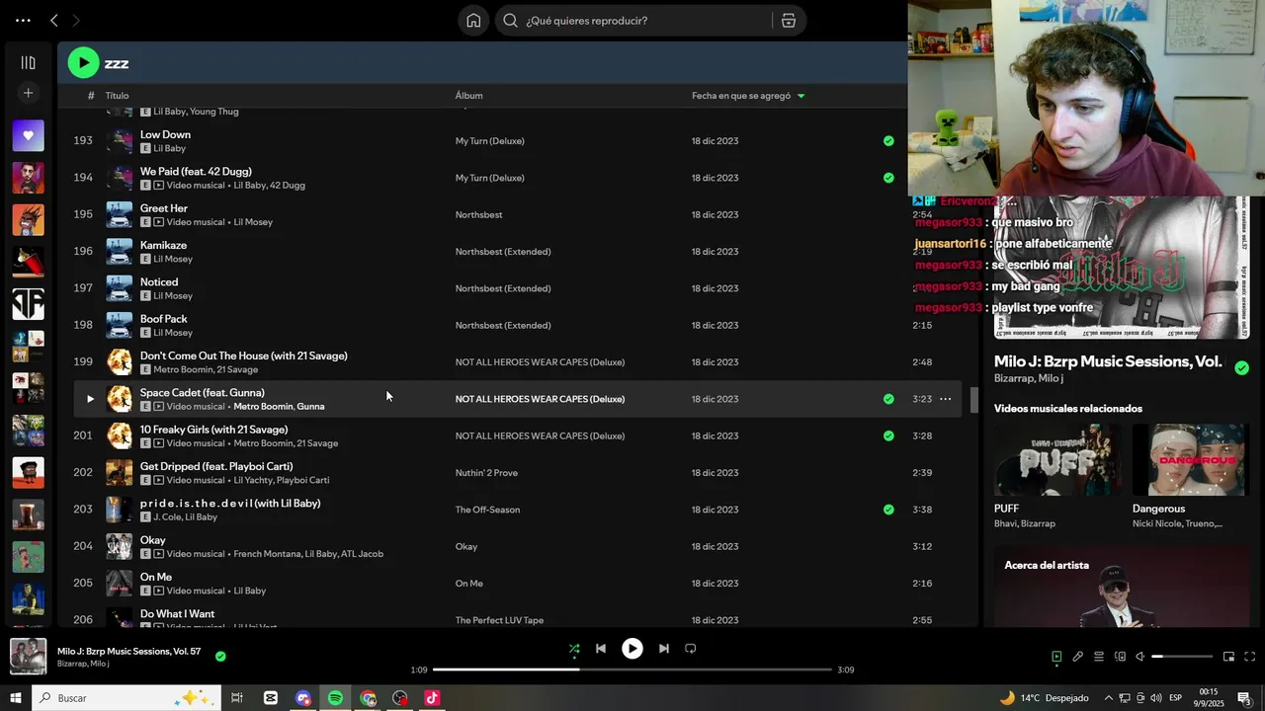Open the TikTok taskbar icon
The image size is (1265, 711).
432,698
